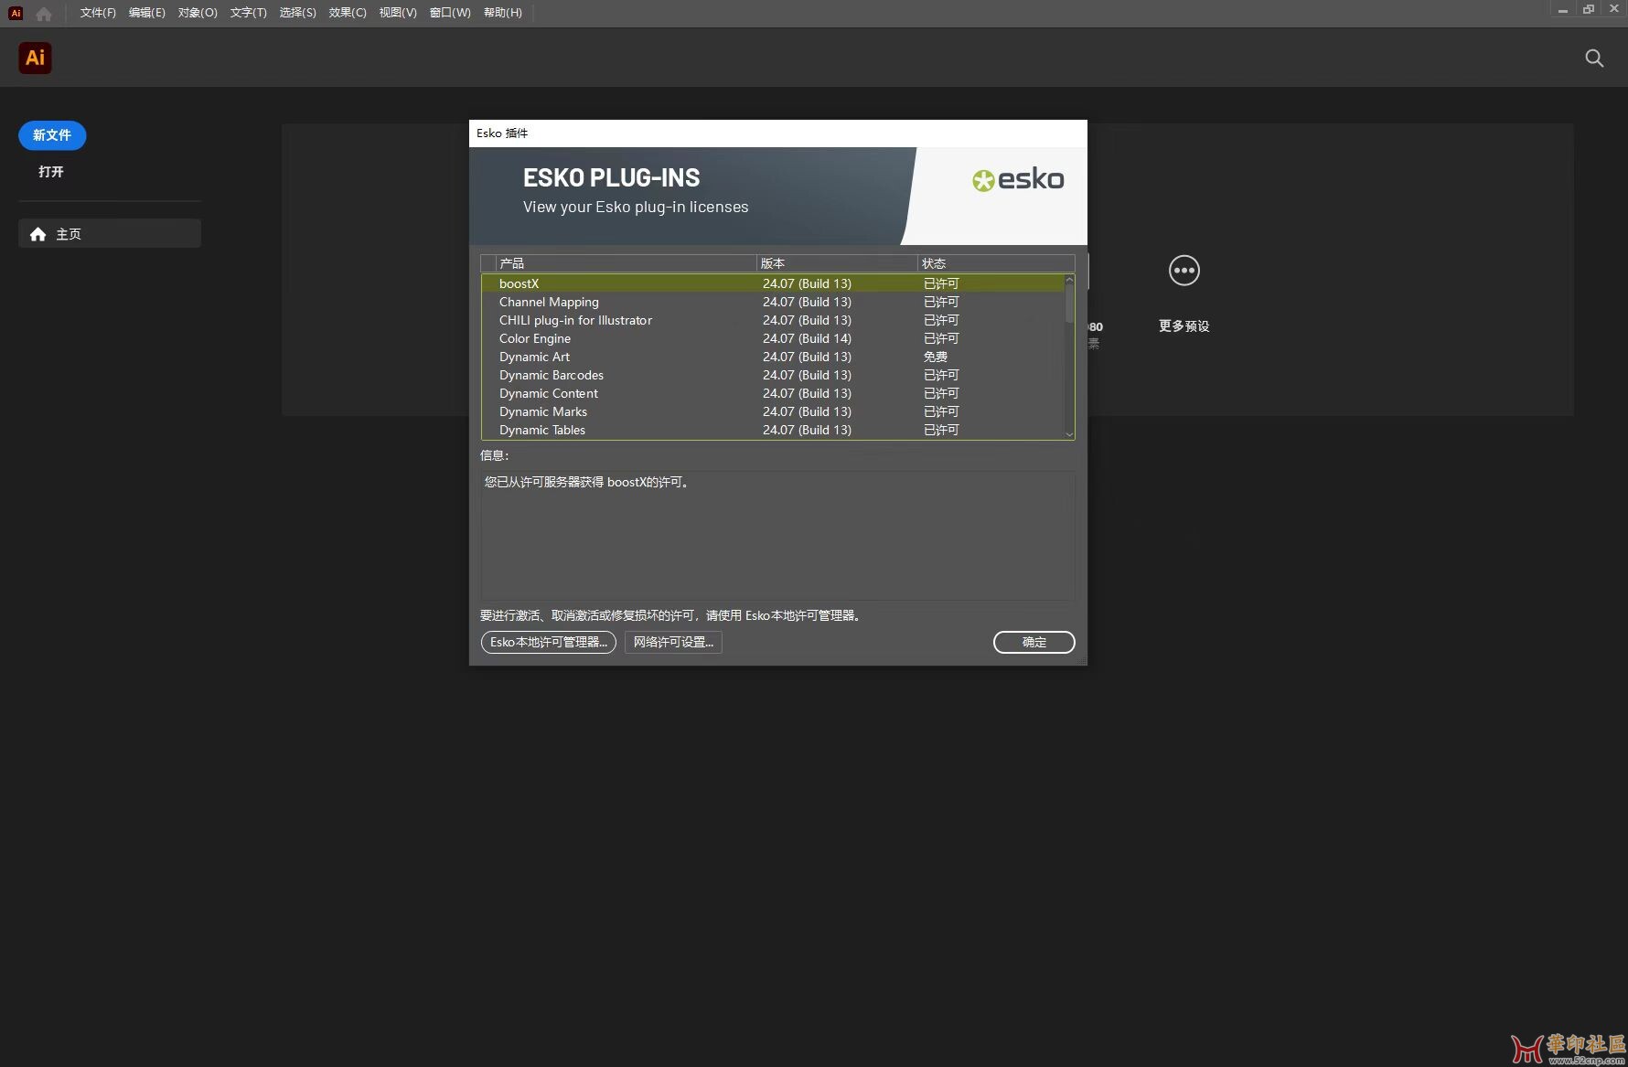The height and width of the screenshot is (1067, 1628).
Task: Open the 编辑(E) menu
Action: 147,13
